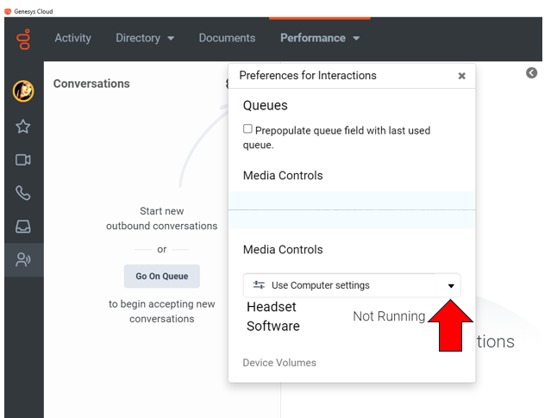
Task: Expand the Use Computer settings dropdown arrow
Action: pyautogui.click(x=451, y=285)
